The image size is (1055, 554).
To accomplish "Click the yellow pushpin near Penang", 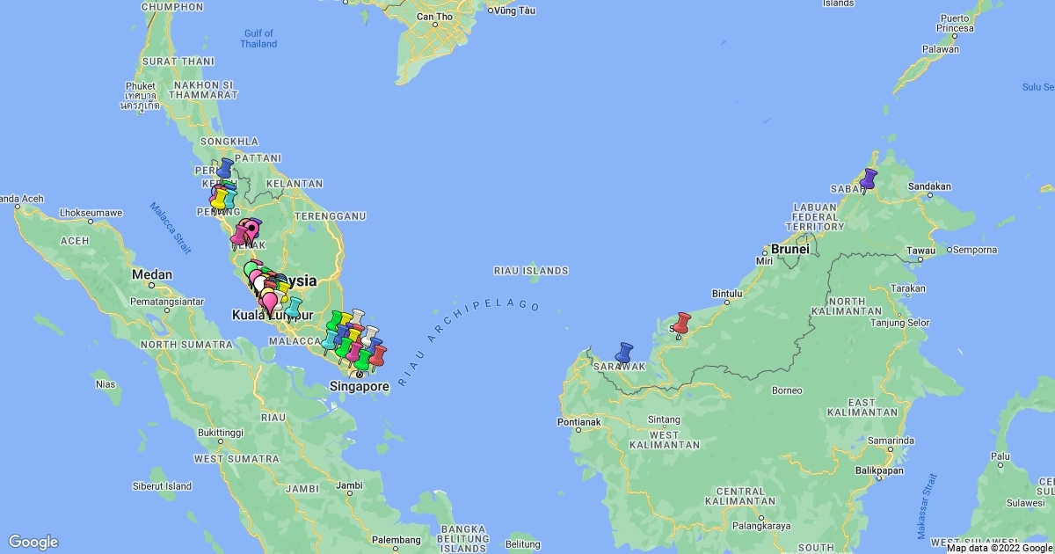I will (x=218, y=200).
